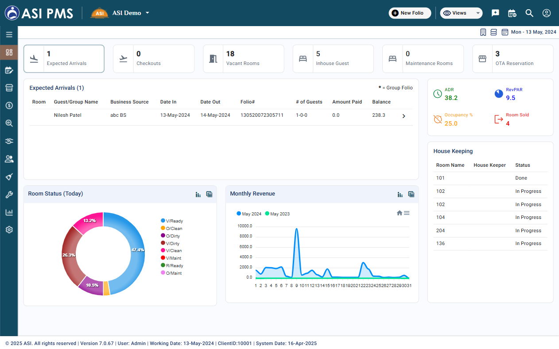Open the Monthly Revenue chart hamburger menu
This screenshot has height=349, width=559.
click(407, 213)
